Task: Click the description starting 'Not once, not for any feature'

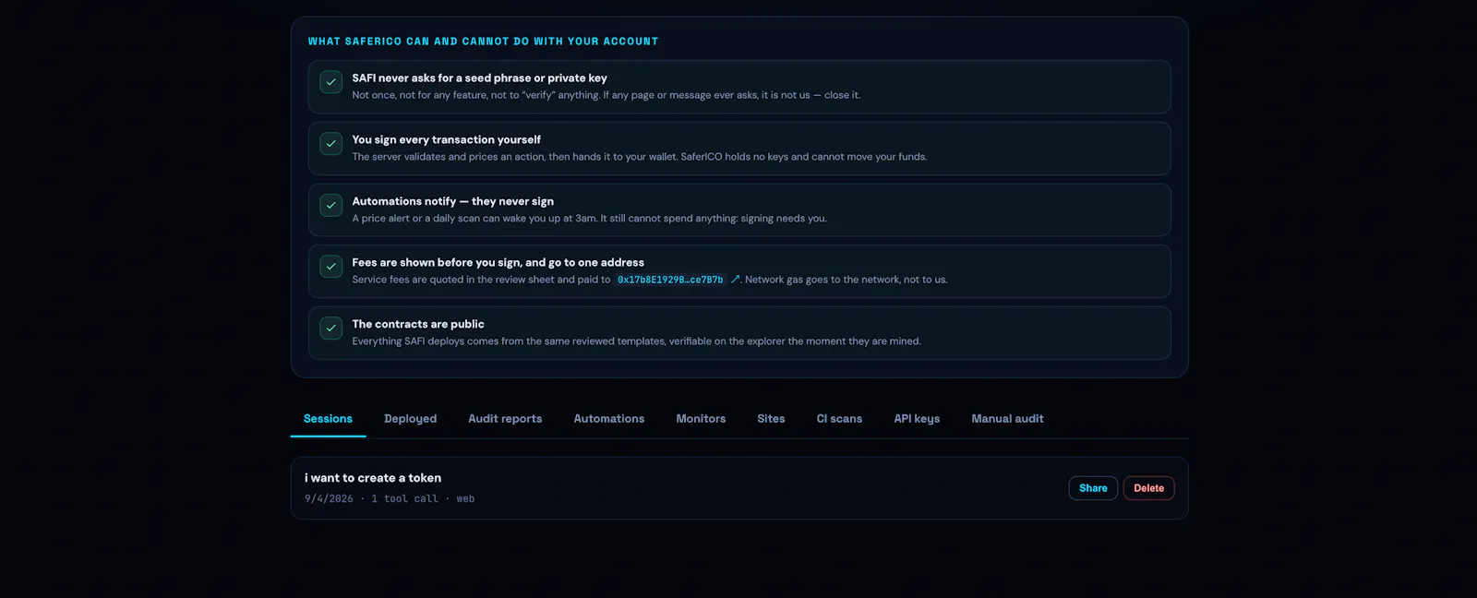Action: 606,95
